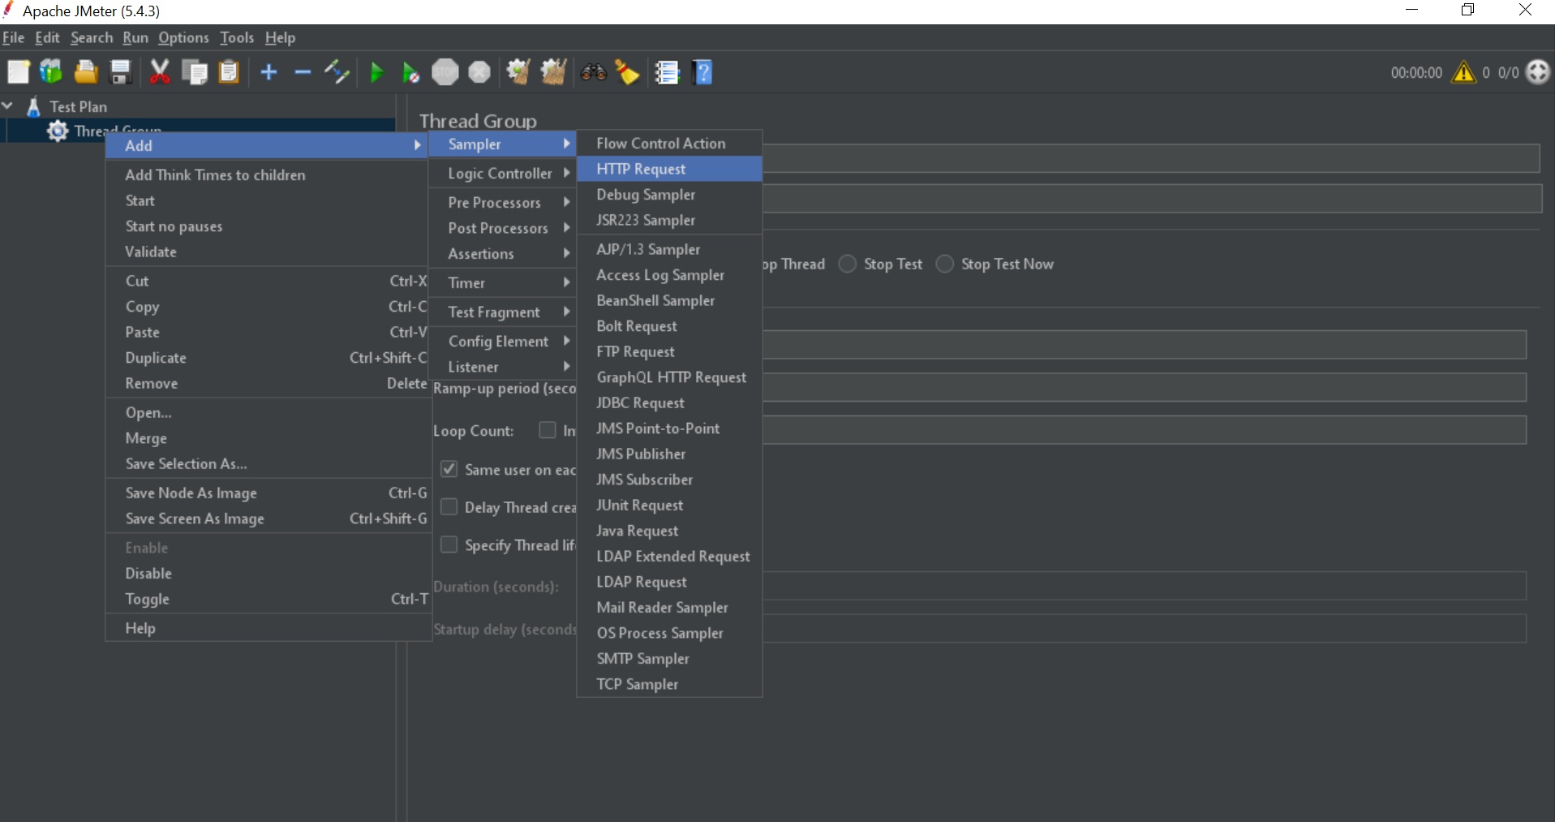Screen dimensions: 1555x822
Task: Select Add Think Times to children
Action: 268,175
